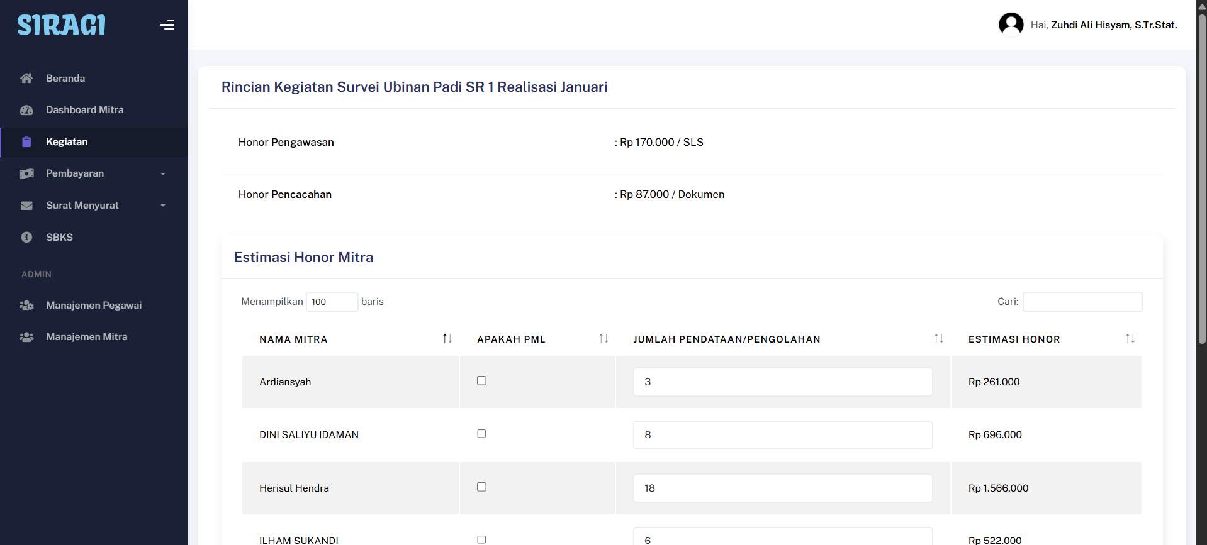Click the Dashboard Mitra gauge icon
Image resolution: width=1207 pixels, height=545 pixels.
(26, 110)
